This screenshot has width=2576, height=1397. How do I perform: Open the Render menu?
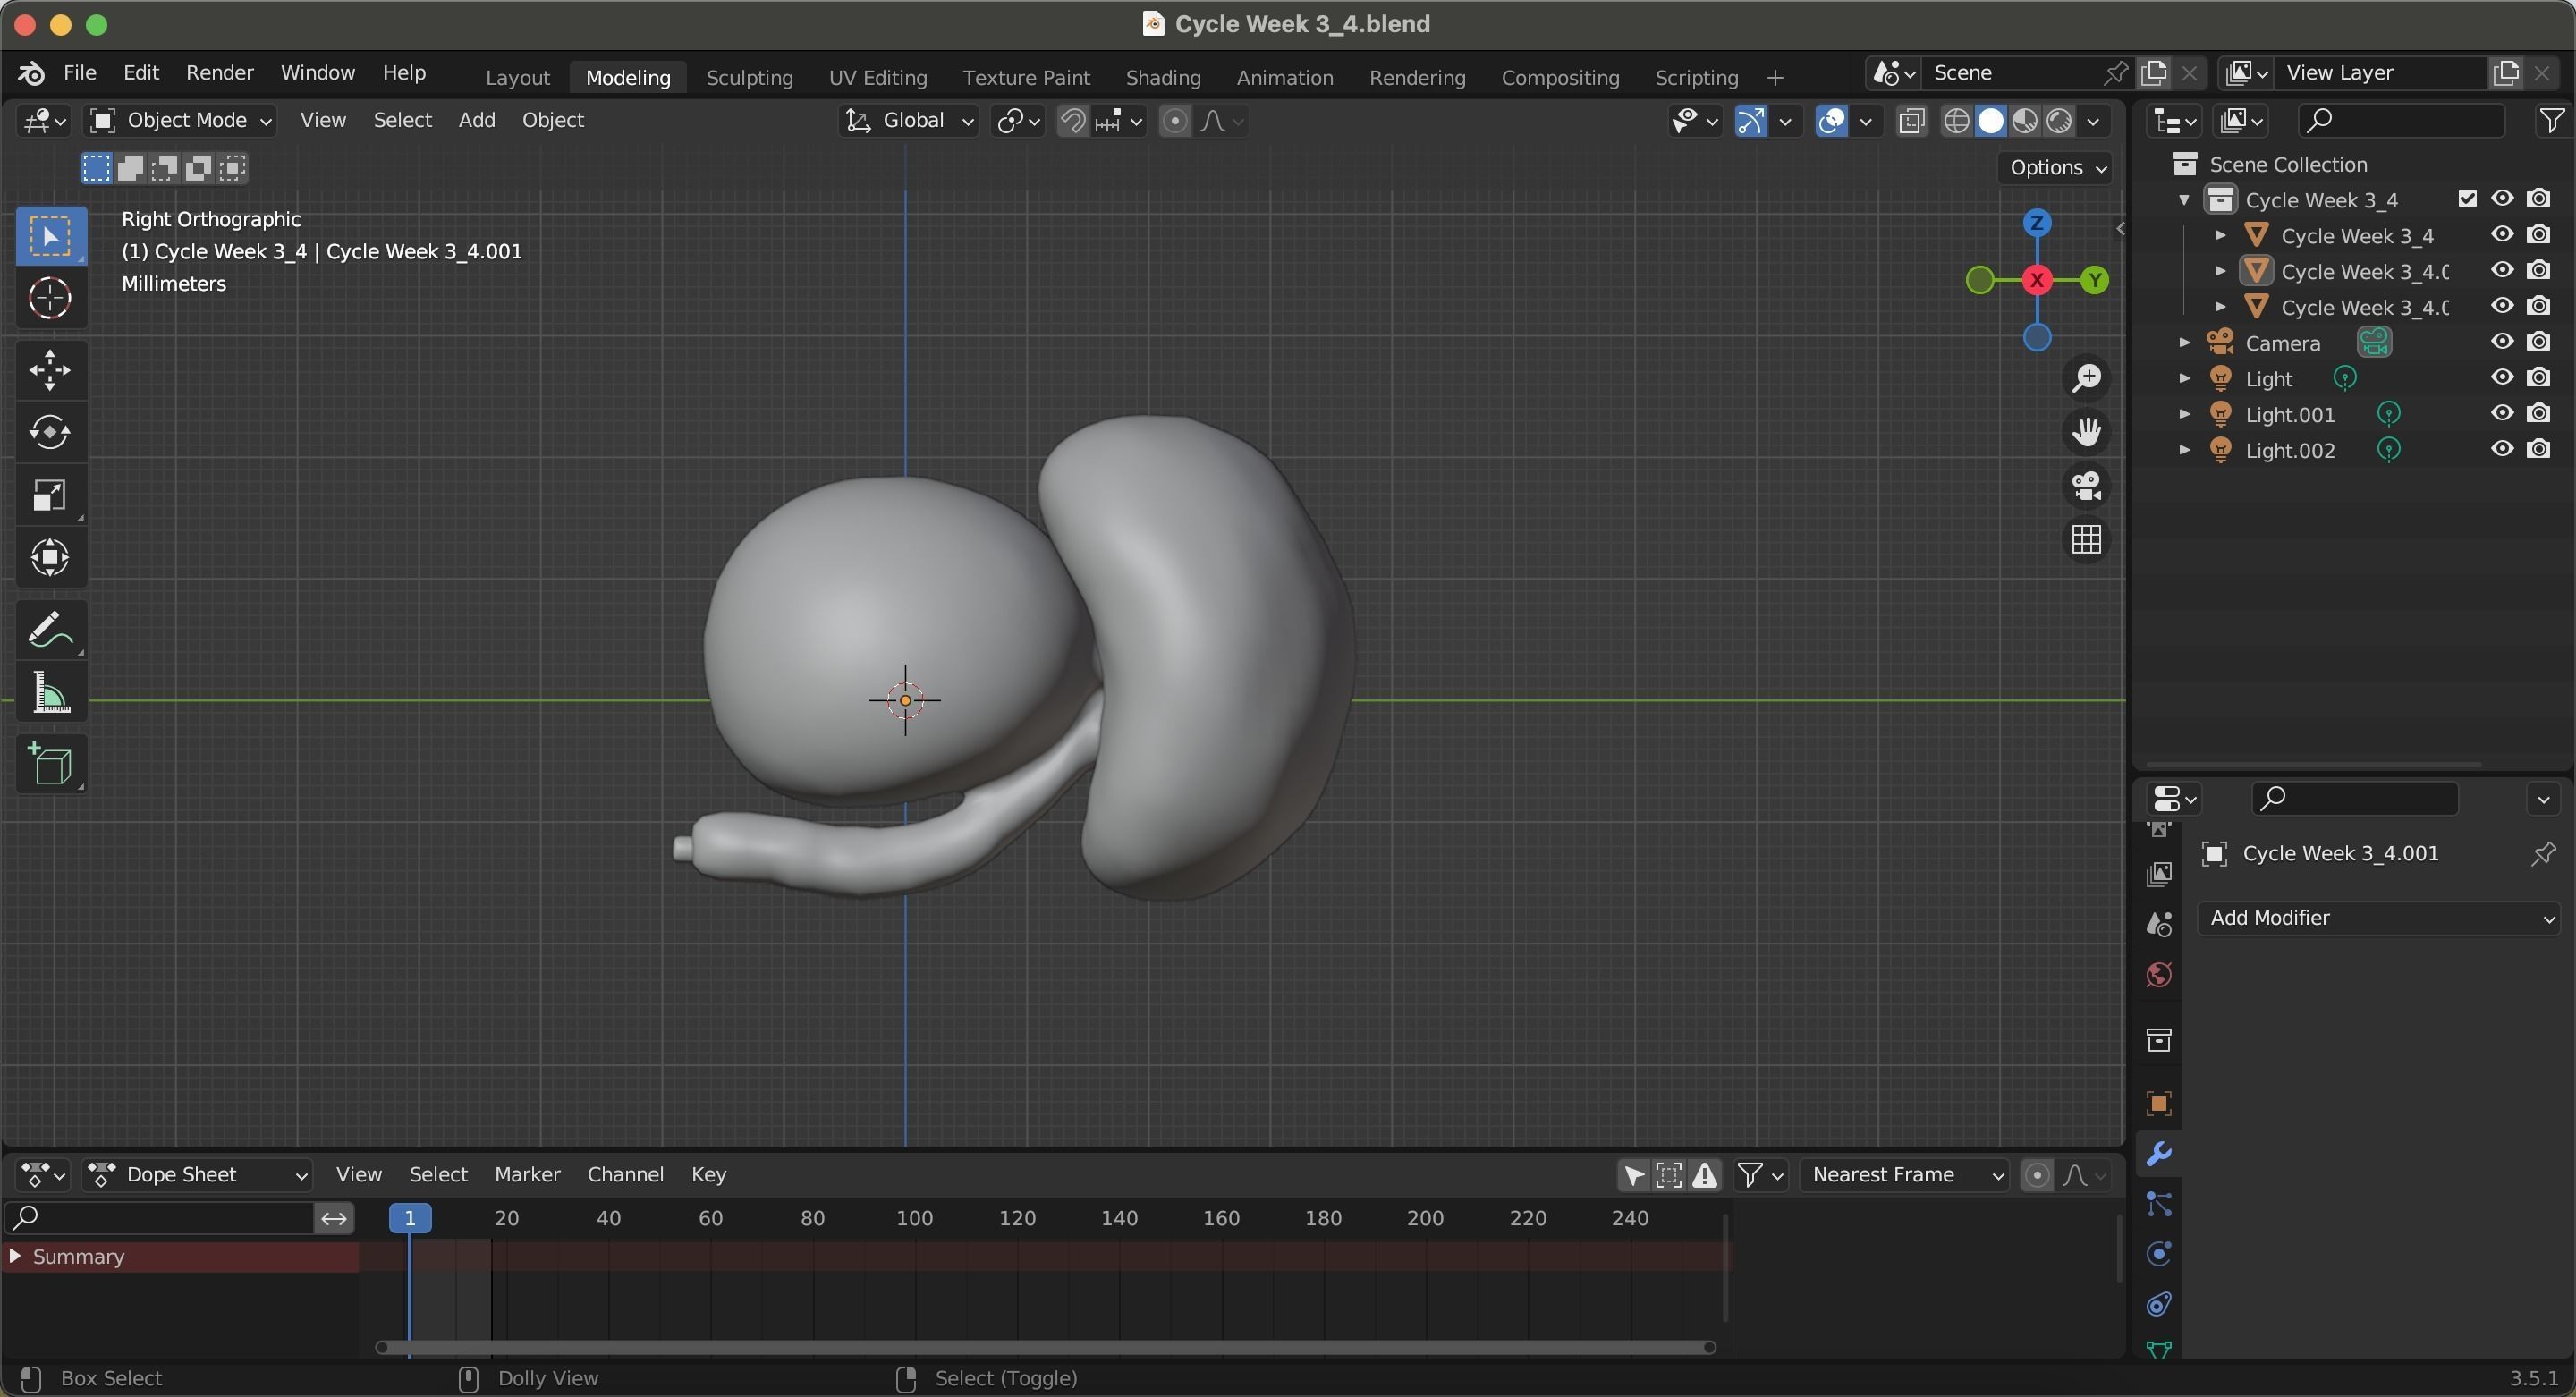219,73
